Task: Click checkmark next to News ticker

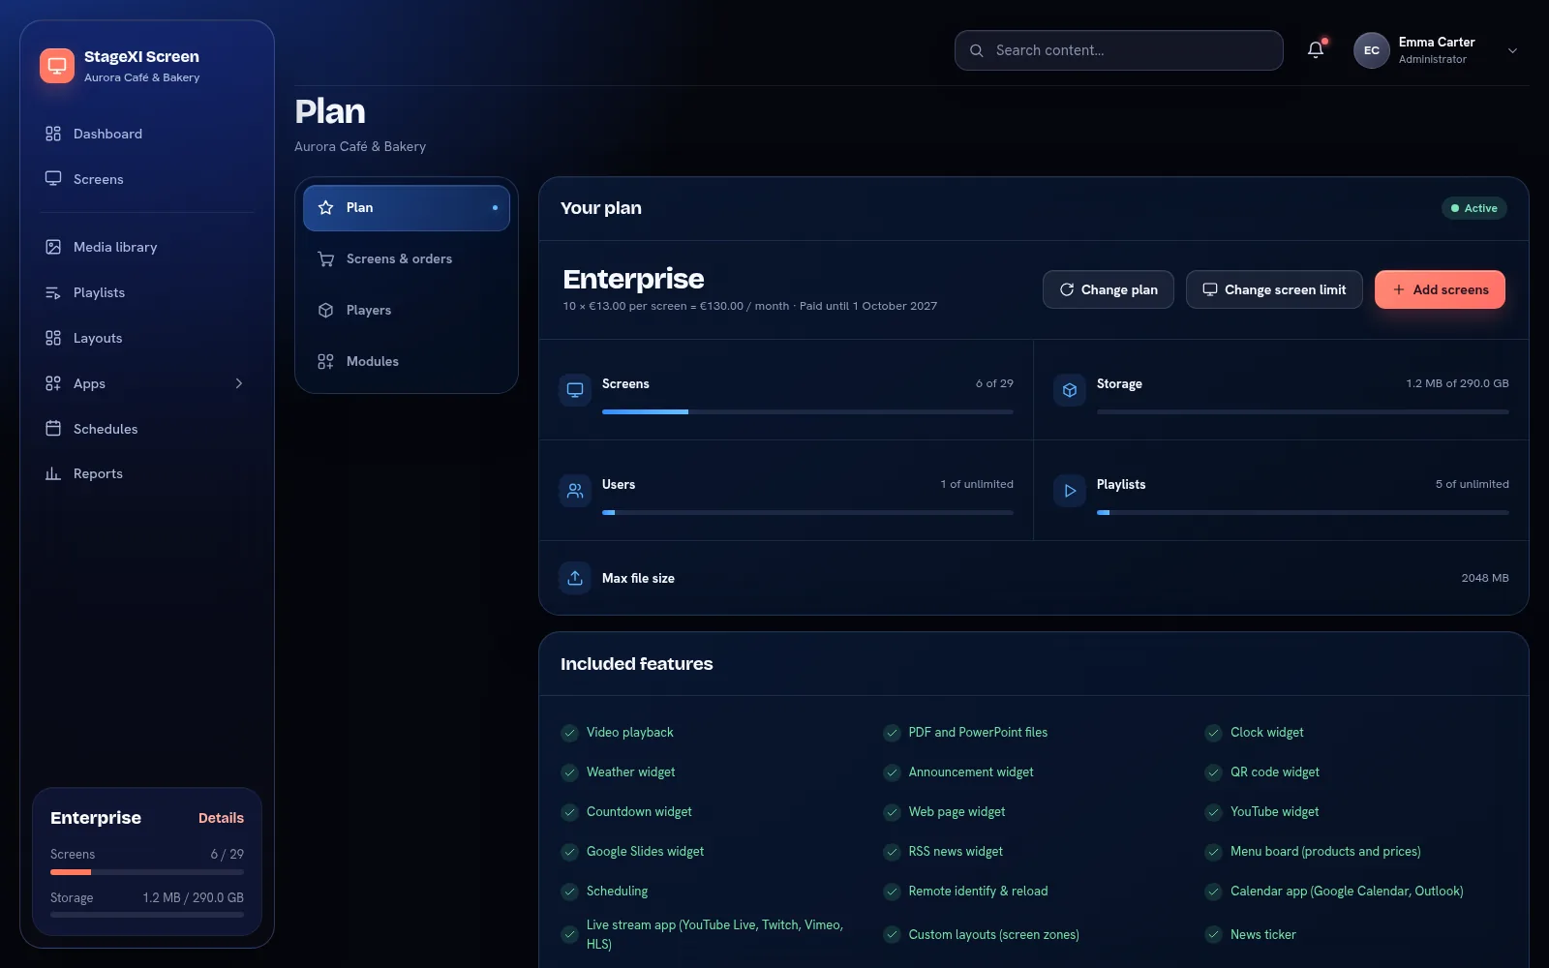Action: [x=1214, y=934]
